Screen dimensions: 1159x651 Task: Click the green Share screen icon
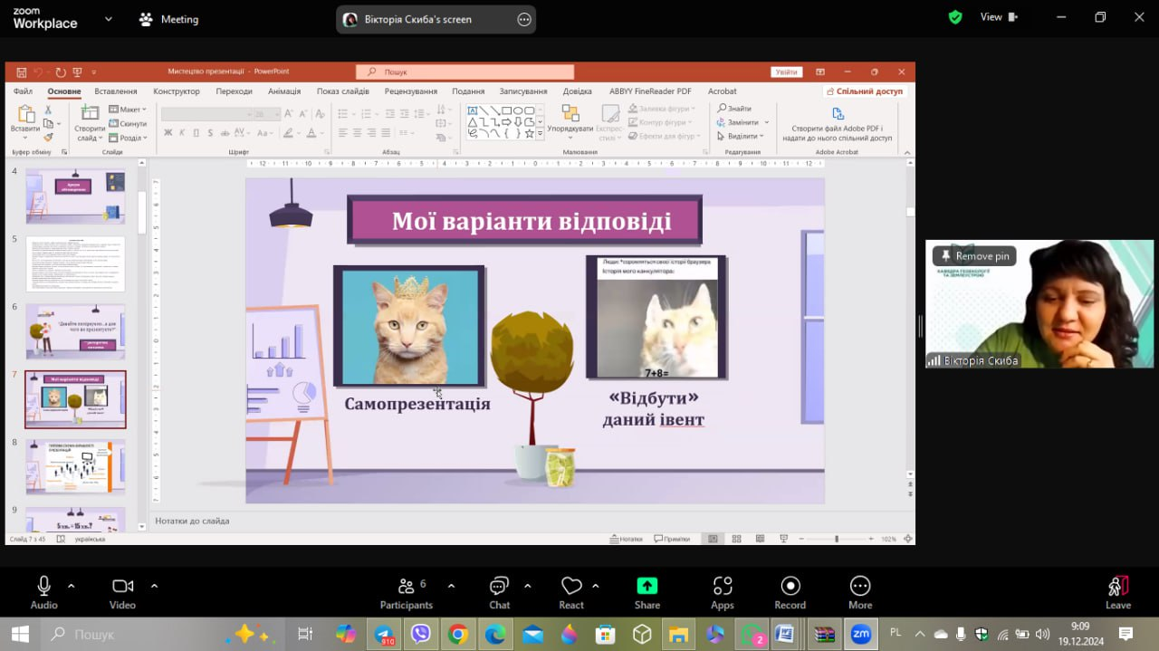click(x=647, y=592)
